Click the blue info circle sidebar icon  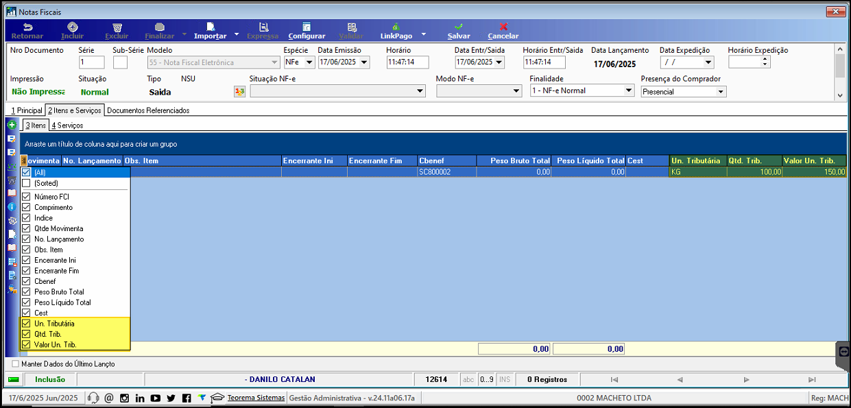pos(12,206)
